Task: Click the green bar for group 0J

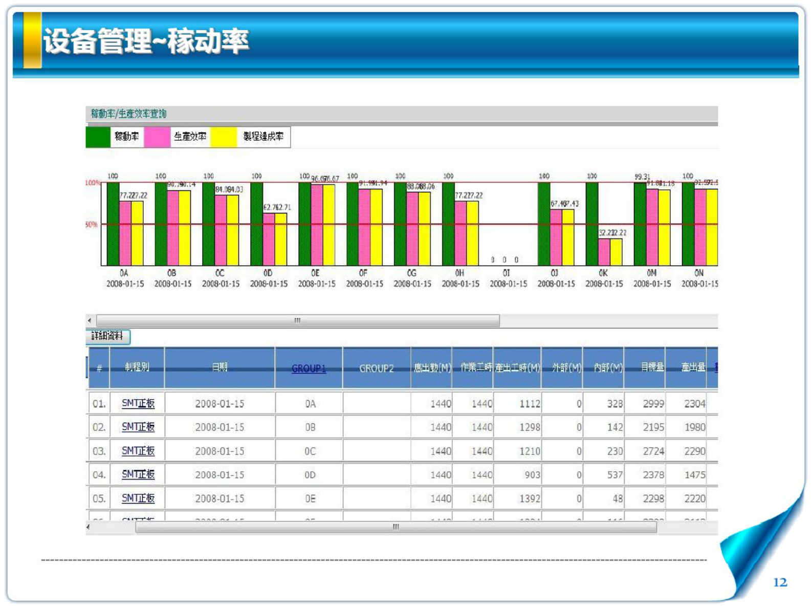Action: 544,224
